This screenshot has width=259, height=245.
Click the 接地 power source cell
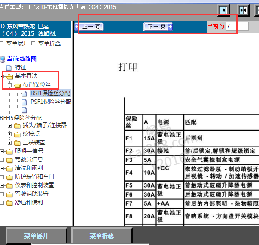pos(170,151)
